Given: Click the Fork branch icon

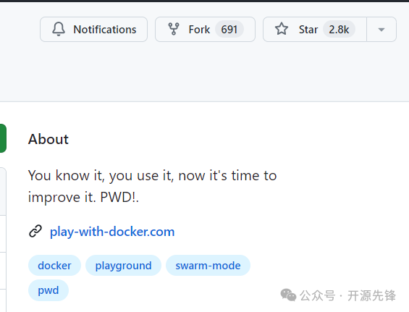Looking at the screenshot, I should coord(174,29).
